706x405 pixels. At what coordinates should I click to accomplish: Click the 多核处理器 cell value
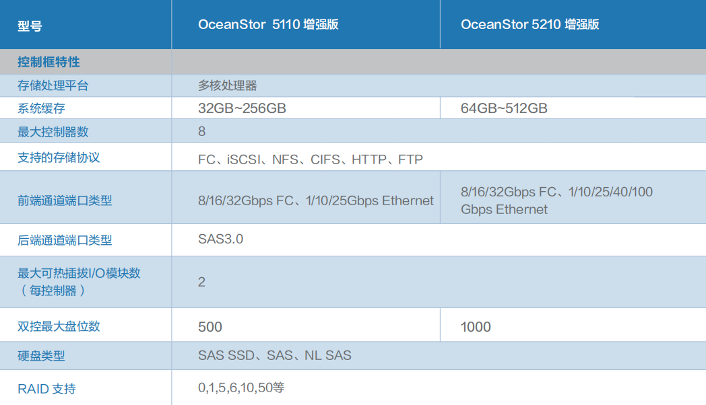click(228, 85)
